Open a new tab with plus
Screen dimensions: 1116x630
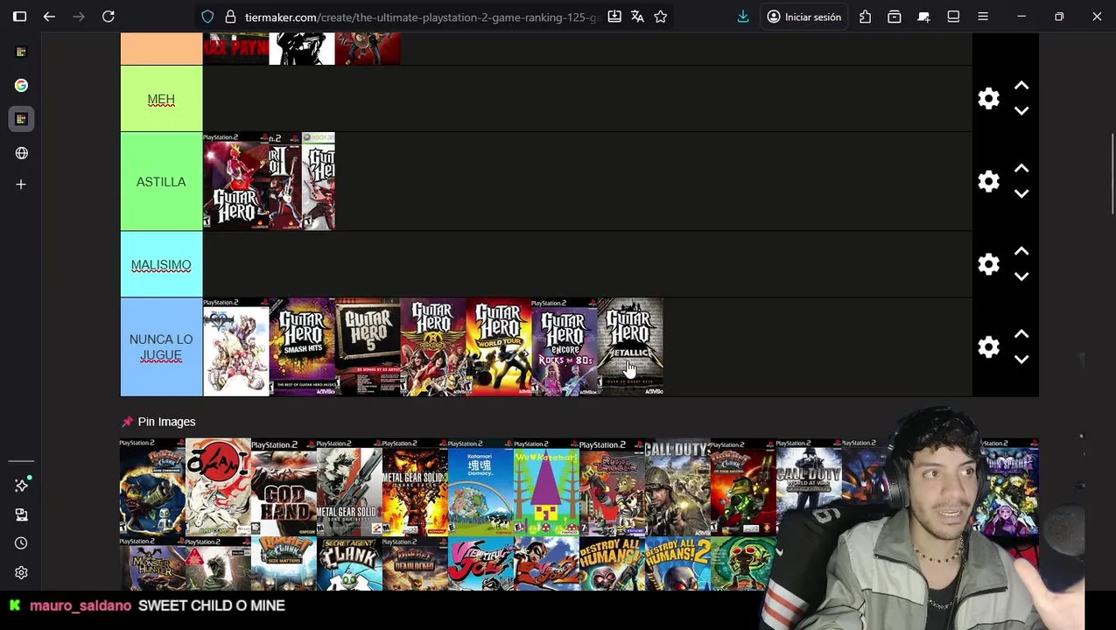21,185
